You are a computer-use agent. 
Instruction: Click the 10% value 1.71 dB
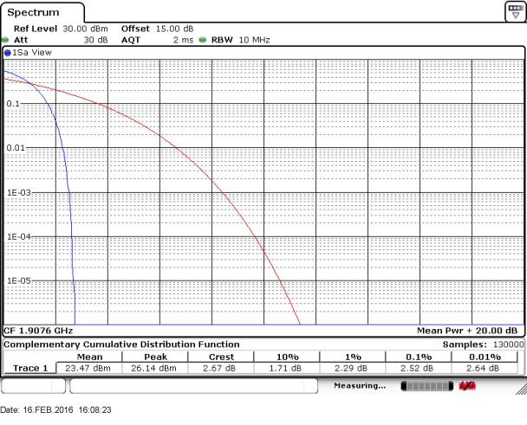(285, 368)
